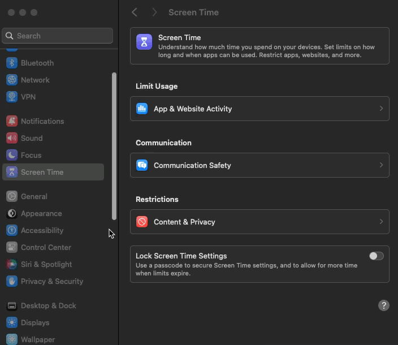Image resolution: width=398 pixels, height=345 pixels.
Task: Click the Focus moon icon
Action: coord(12,155)
